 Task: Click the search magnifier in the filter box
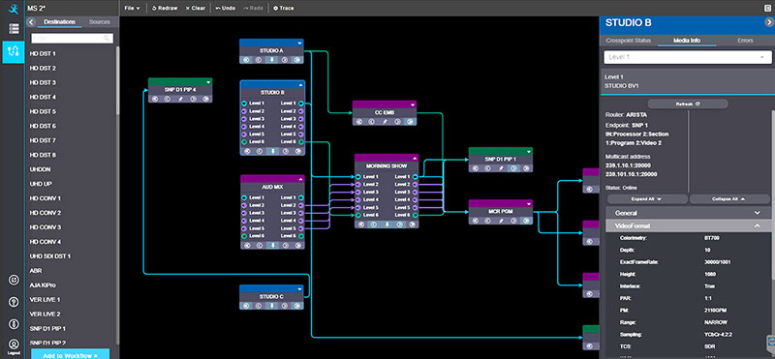point(107,38)
